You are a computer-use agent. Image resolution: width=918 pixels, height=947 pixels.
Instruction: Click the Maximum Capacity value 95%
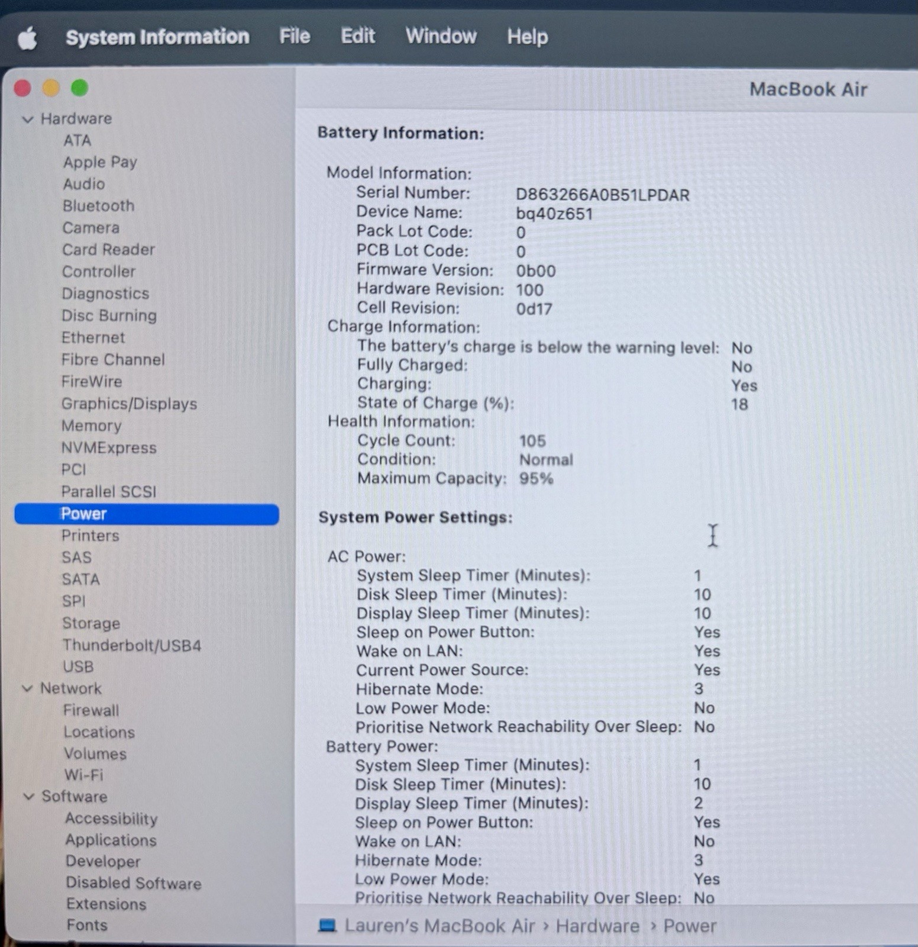536,479
